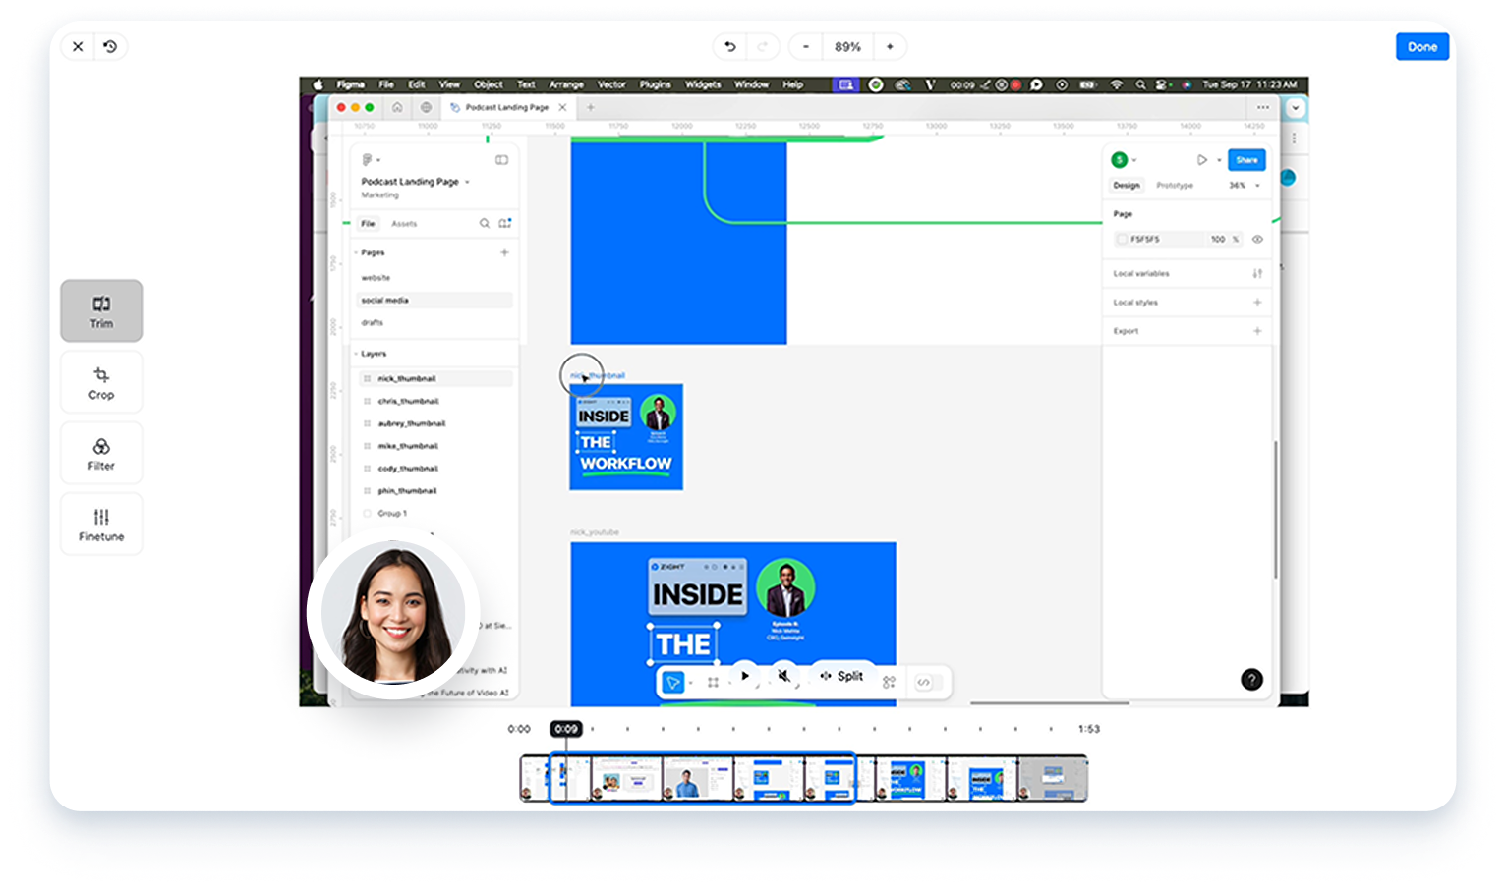Viewport: 1505px width, 889px height.
Task: Zoom in with the plus button
Action: click(x=890, y=47)
